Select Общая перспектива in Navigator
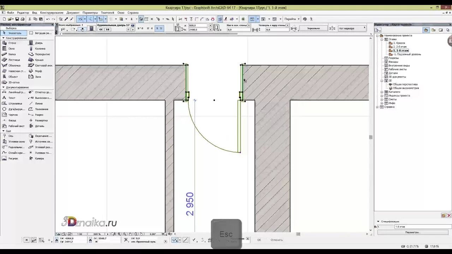 click(405, 85)
